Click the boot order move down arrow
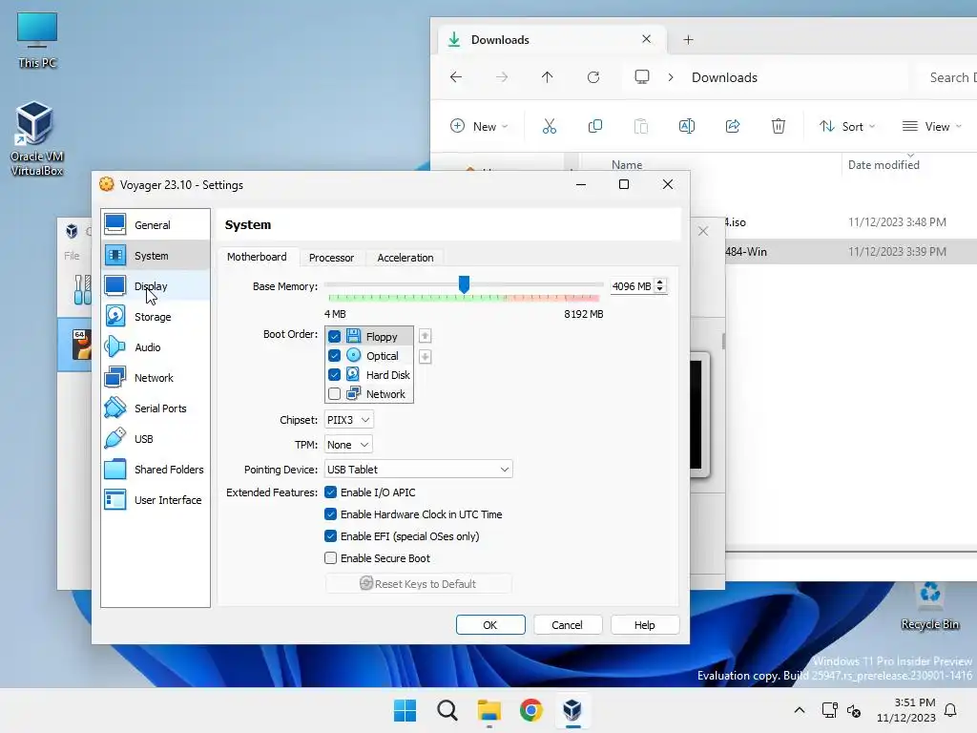Image resolution: width=977 pixels, height=733 pixels. click(425, 357)
